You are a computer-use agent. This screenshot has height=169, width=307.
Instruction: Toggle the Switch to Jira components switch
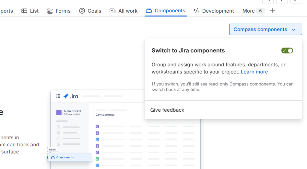287,51
